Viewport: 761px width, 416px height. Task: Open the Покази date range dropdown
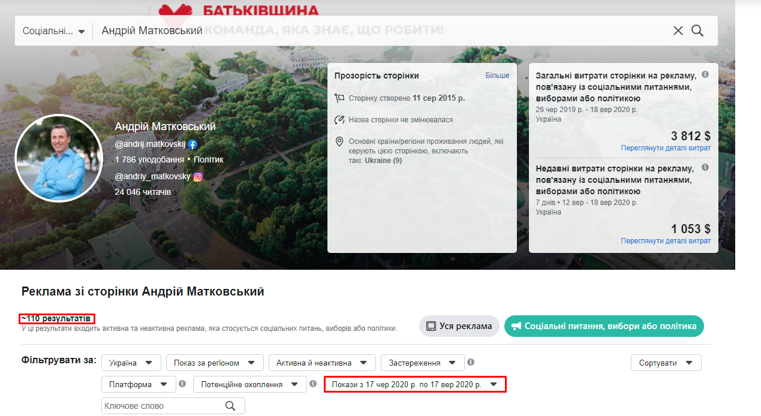(x=415, y=384)
